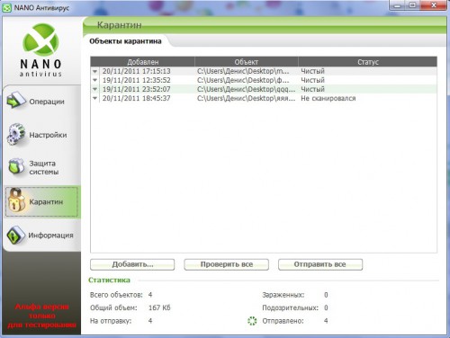Expand the 20/11/2011 17:15:13 row arrow
450x338 pixels.
94,71
